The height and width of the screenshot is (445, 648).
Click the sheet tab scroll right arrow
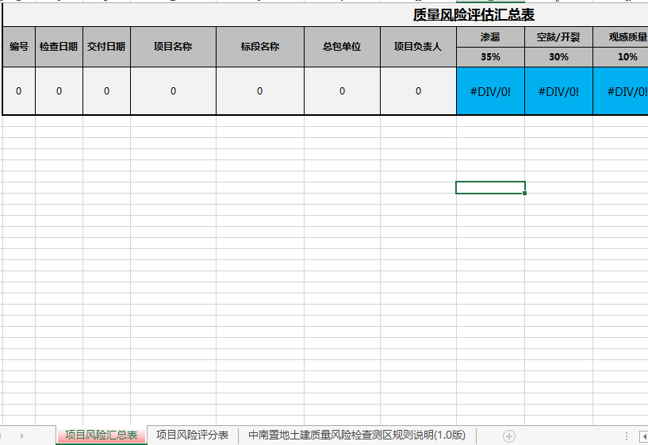pos(21,435)
